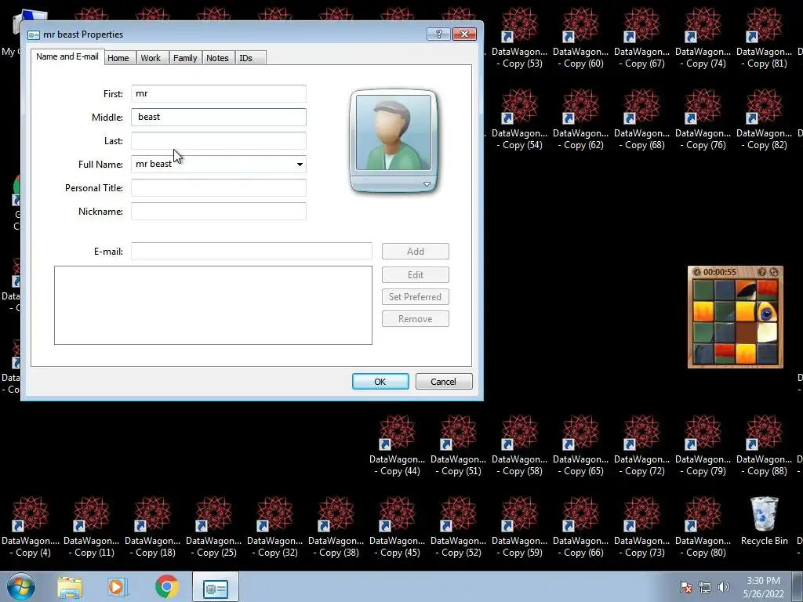Viewport: 803px width, 602px height.
Task: Open the Notes tab
Action: pos(218,58)
